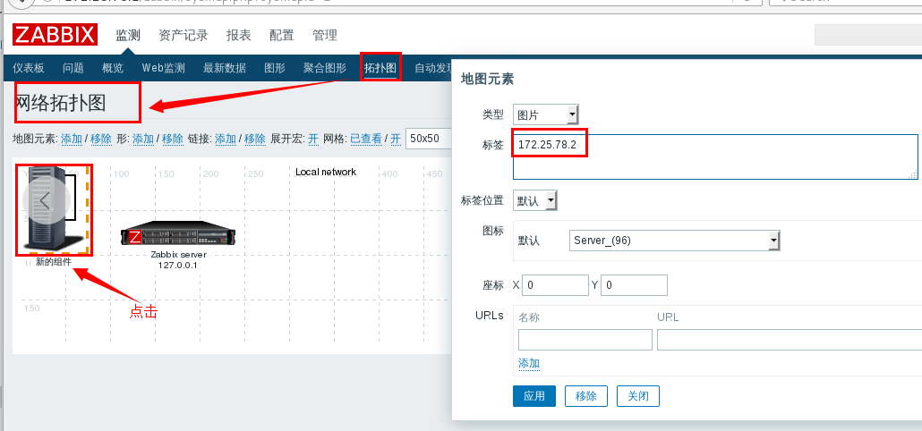The height and width of the screenshot is (431, 922).
Task: Open the 管理 top menu
Action: click(x=325, y=35)
